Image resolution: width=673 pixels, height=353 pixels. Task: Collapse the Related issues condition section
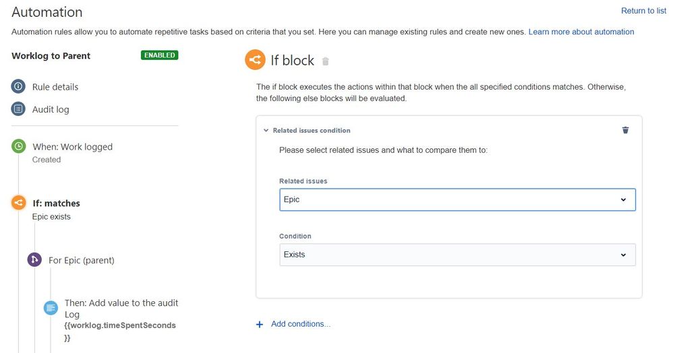pyautogui.click(x=266, y=130)
